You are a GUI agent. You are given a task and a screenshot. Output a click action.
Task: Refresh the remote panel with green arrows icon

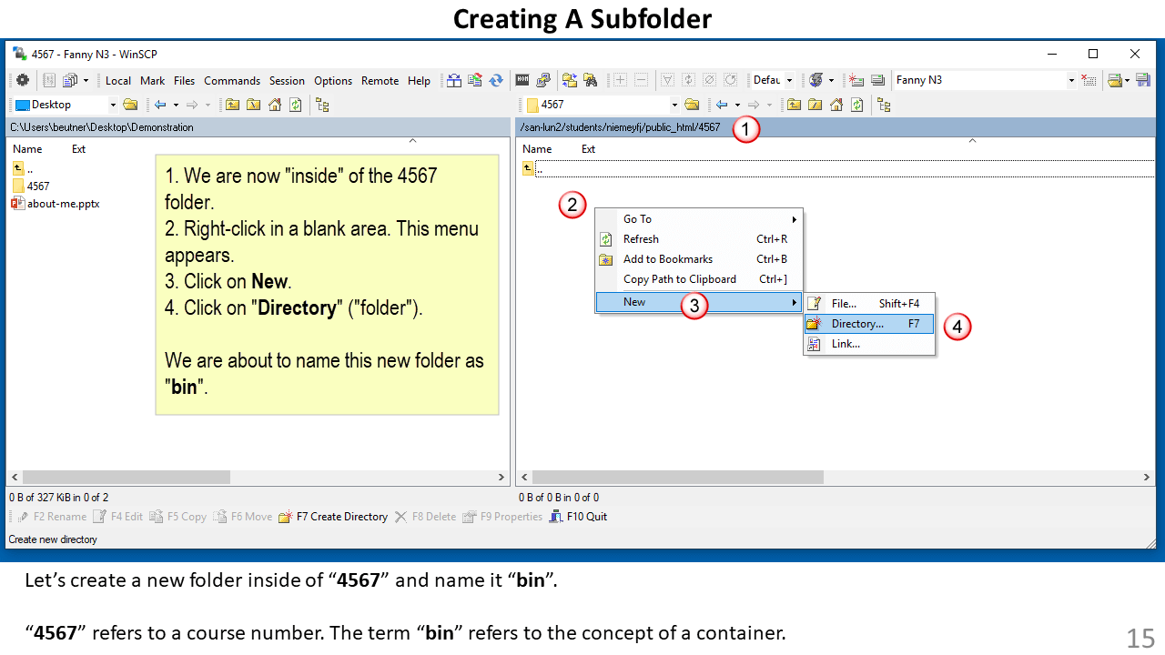point(857,105)
